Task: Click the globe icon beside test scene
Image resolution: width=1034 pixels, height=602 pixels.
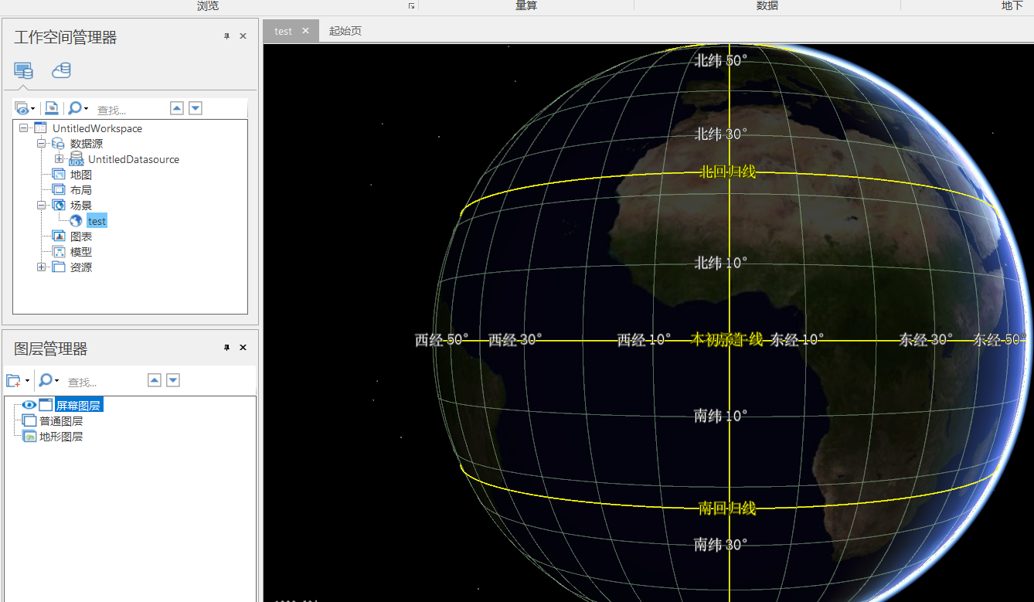Action: point(76,221)
